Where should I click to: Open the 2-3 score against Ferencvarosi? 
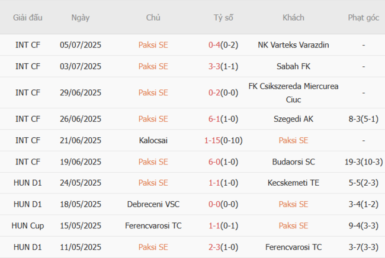pos(214,247)
